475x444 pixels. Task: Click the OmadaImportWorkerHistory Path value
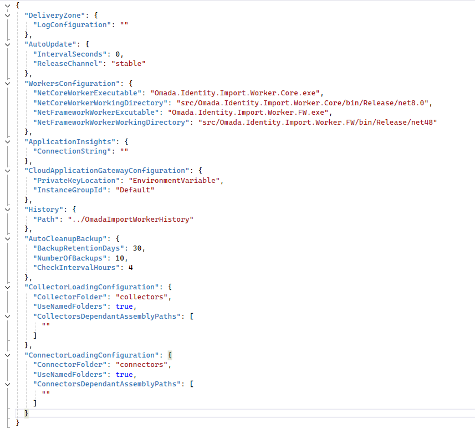pos(131,219)
